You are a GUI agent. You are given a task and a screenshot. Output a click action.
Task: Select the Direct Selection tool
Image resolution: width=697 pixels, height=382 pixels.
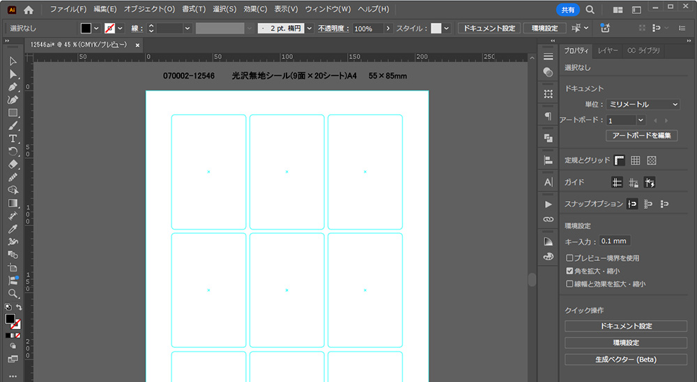[x=13, y=74]
